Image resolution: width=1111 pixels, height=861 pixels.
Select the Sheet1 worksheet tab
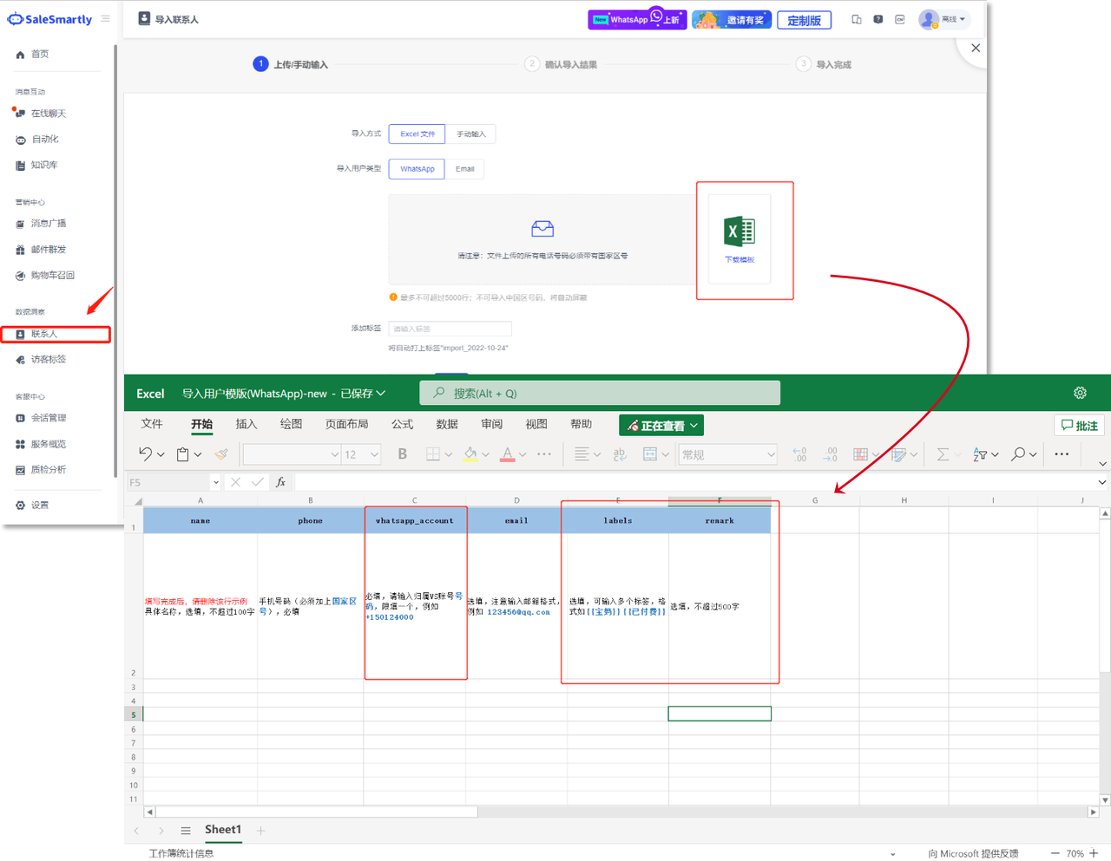click(x=223, y=830)
